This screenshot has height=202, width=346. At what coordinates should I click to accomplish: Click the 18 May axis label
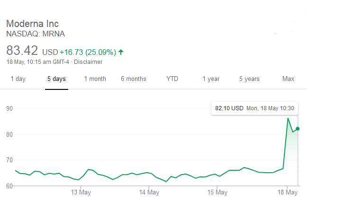(x=287, y=193)
